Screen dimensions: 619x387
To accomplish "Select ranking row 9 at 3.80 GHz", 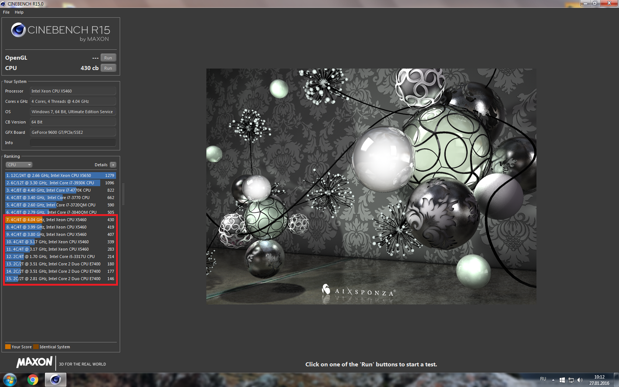I will pyautogui.click(x=60, y=234).
